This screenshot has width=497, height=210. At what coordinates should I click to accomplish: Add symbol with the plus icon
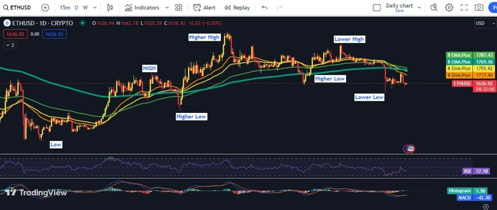coord(45,8)
